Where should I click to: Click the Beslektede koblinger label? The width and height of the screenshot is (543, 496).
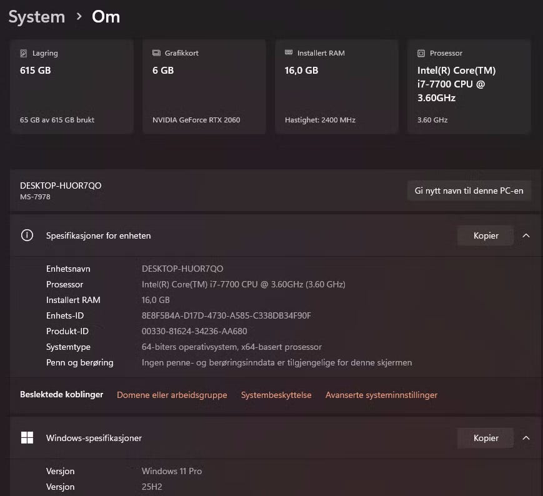(62, 394)
